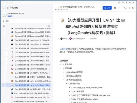Close the window with X icon
The height and width of the screenshot is (103, 137).
(x=134, y=2)
